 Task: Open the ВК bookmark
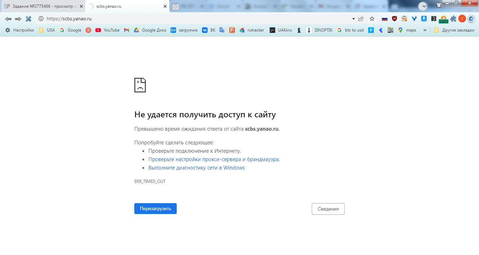click(x=209, y=30)
